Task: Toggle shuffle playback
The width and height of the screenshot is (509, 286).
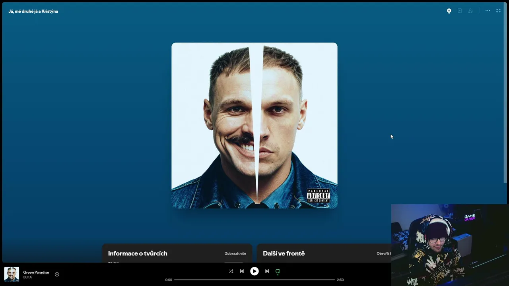Action: [231, 271]
